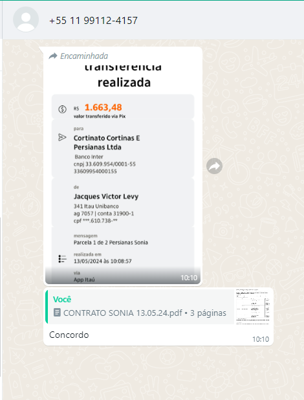The image size is (304, 400).
Task: Click the 10:10 timestamp on Concordo message
Action: pos(261,339)
